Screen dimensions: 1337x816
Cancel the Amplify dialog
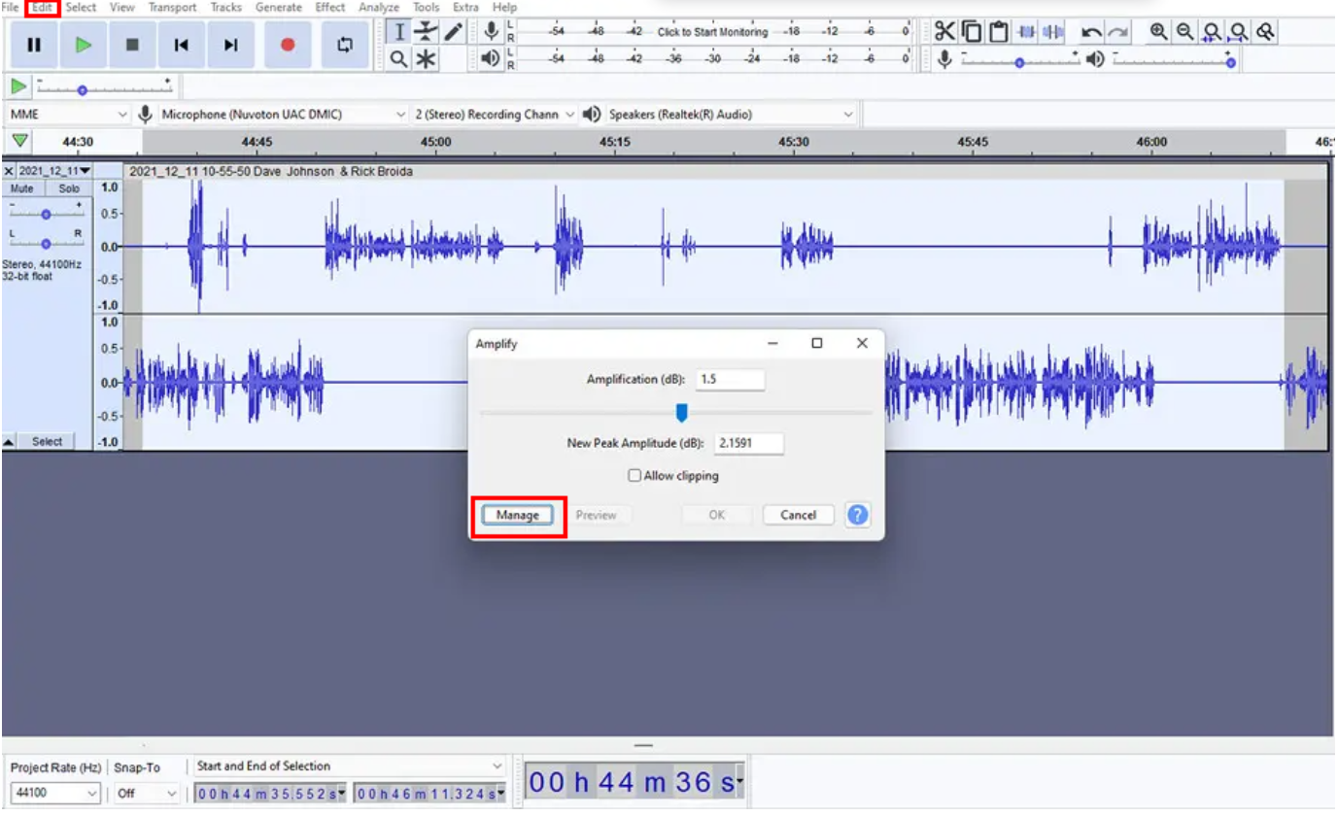point(798,515)
